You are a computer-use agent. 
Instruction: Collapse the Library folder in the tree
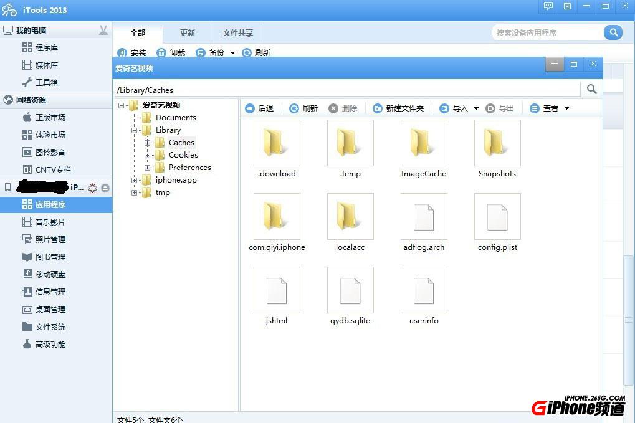coord(135,130)
